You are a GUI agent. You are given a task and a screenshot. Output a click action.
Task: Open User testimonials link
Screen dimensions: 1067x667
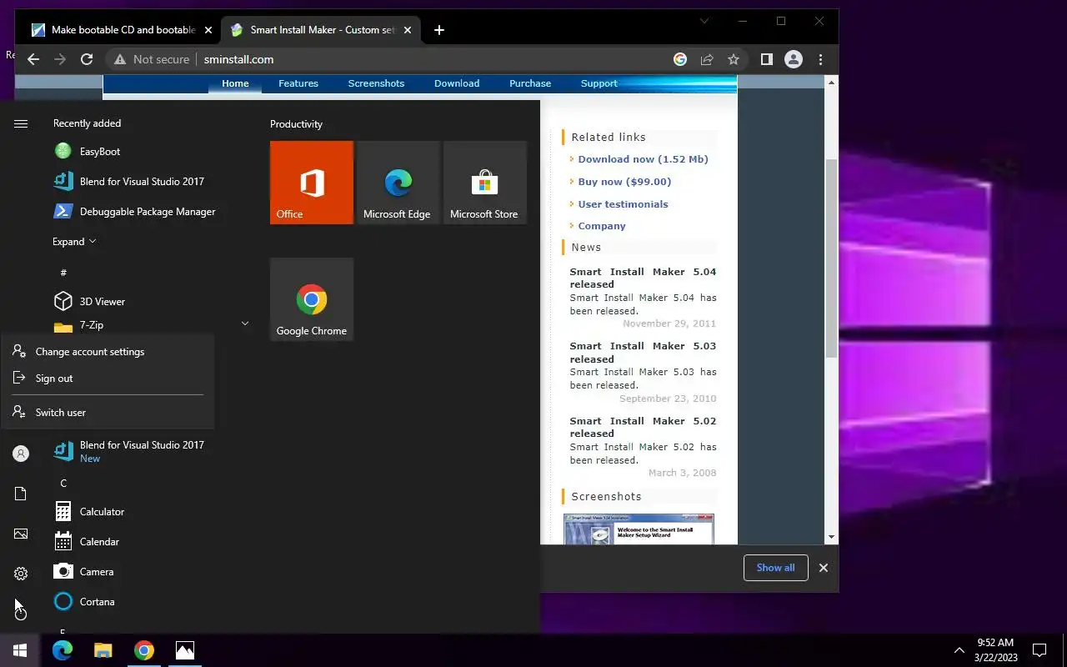pos(623,204)
